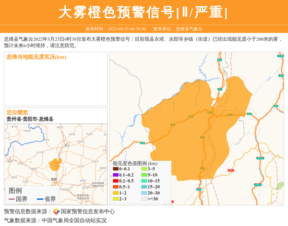Click the 国家预警信息发布中心 logo icon

click(x=56, y=212)
